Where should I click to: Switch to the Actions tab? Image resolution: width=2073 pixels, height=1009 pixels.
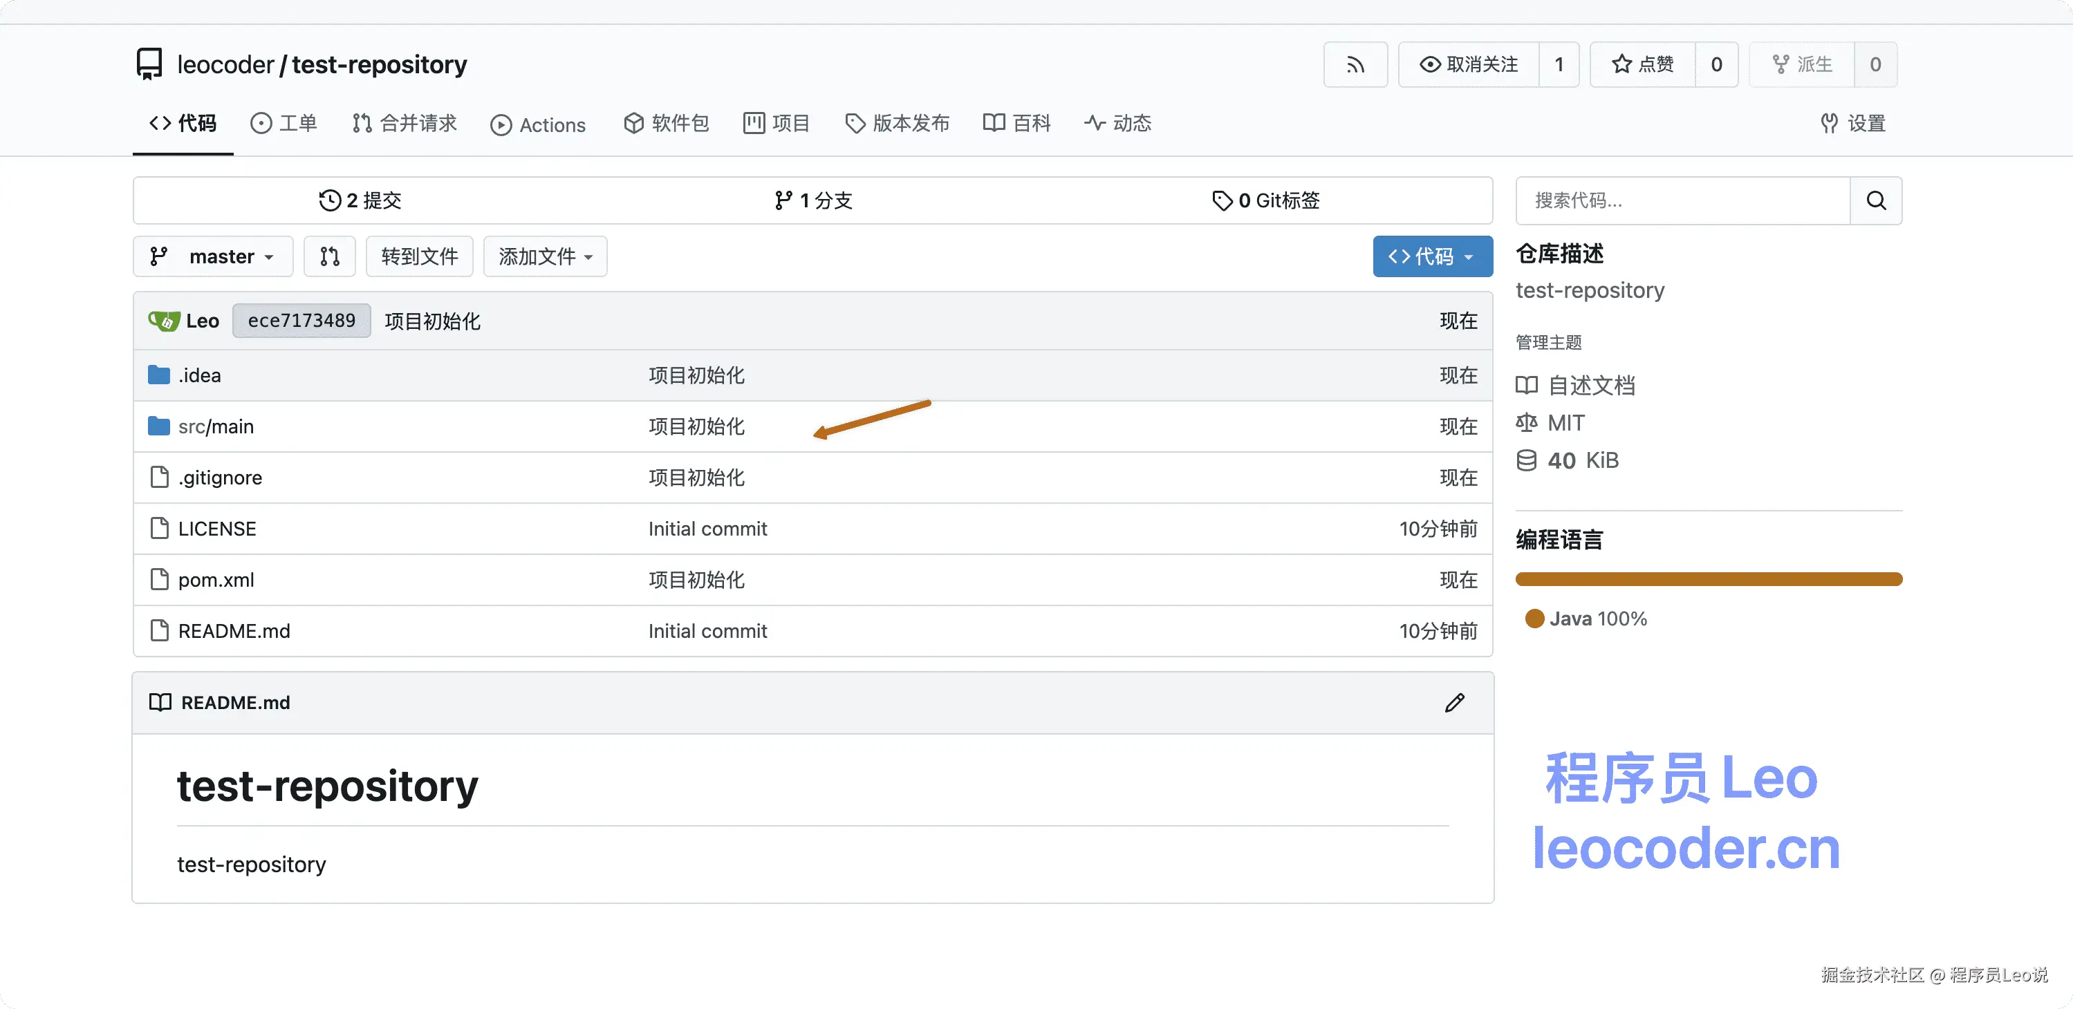click(x=537, y=124)
